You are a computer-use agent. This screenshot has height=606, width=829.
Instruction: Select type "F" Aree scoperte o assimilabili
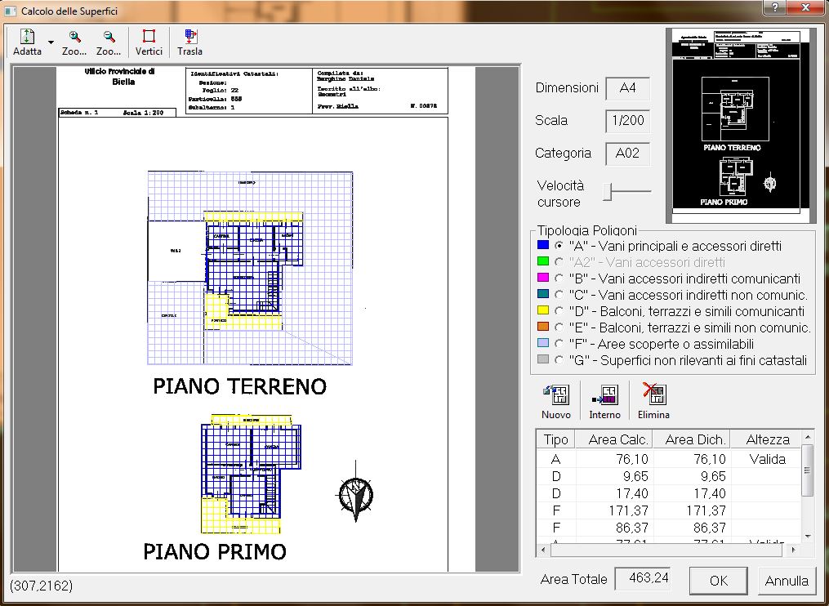click(559, 344)
